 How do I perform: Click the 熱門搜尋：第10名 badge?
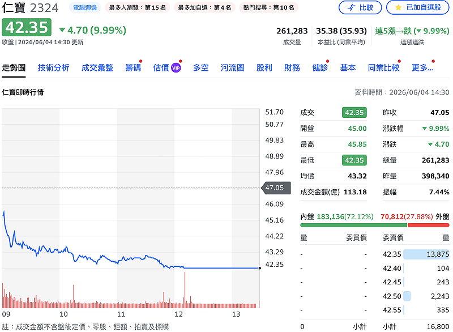(x=268, y=7)
